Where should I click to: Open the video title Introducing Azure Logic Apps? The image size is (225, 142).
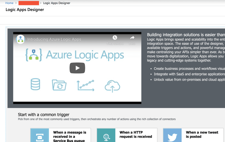(54, 39)
